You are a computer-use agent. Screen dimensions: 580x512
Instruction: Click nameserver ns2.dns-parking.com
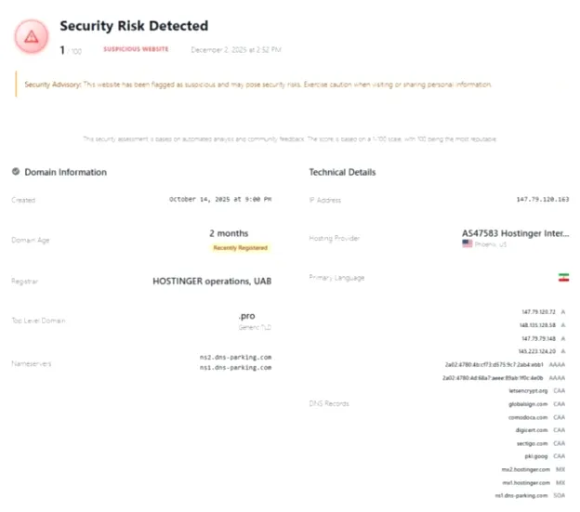pyautogui.click(x=236, y=357)
